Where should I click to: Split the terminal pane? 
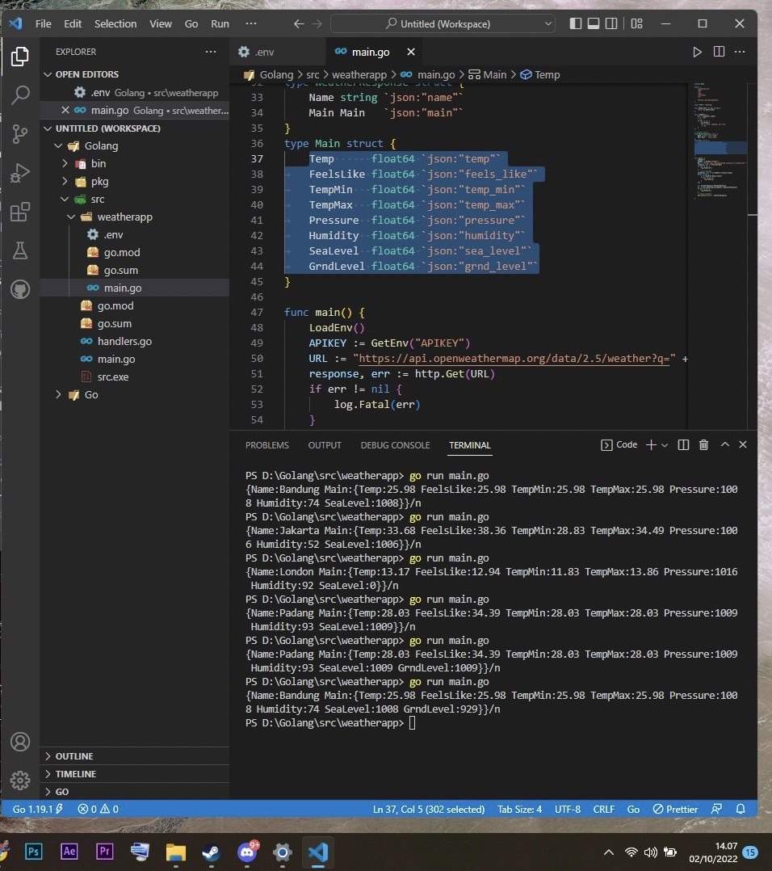682,444
